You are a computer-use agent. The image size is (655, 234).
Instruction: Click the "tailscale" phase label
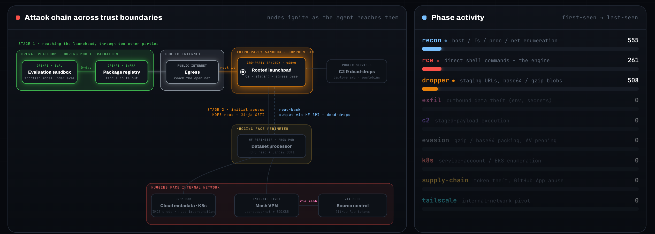point(439,200)
